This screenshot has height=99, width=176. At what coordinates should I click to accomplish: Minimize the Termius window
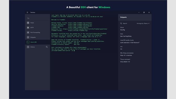point(139,13)
